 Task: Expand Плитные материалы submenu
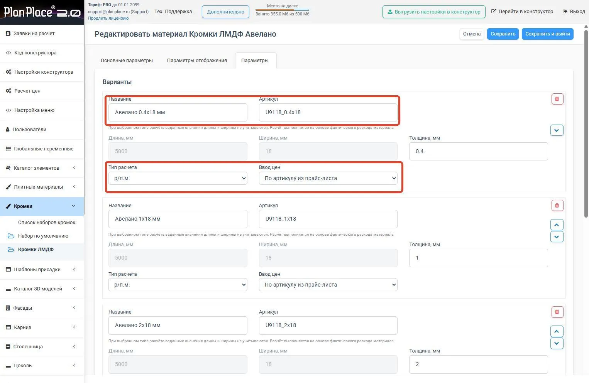(42, 187)
